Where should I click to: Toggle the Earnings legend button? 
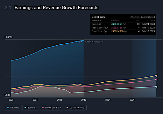[31, 108]
